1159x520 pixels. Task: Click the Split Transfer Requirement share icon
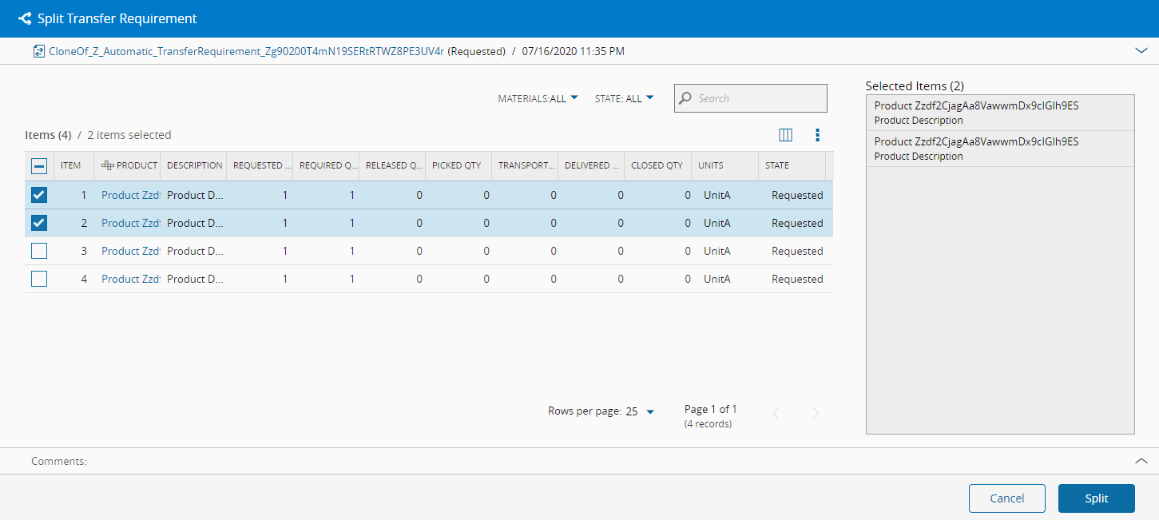tap(24, 18)
